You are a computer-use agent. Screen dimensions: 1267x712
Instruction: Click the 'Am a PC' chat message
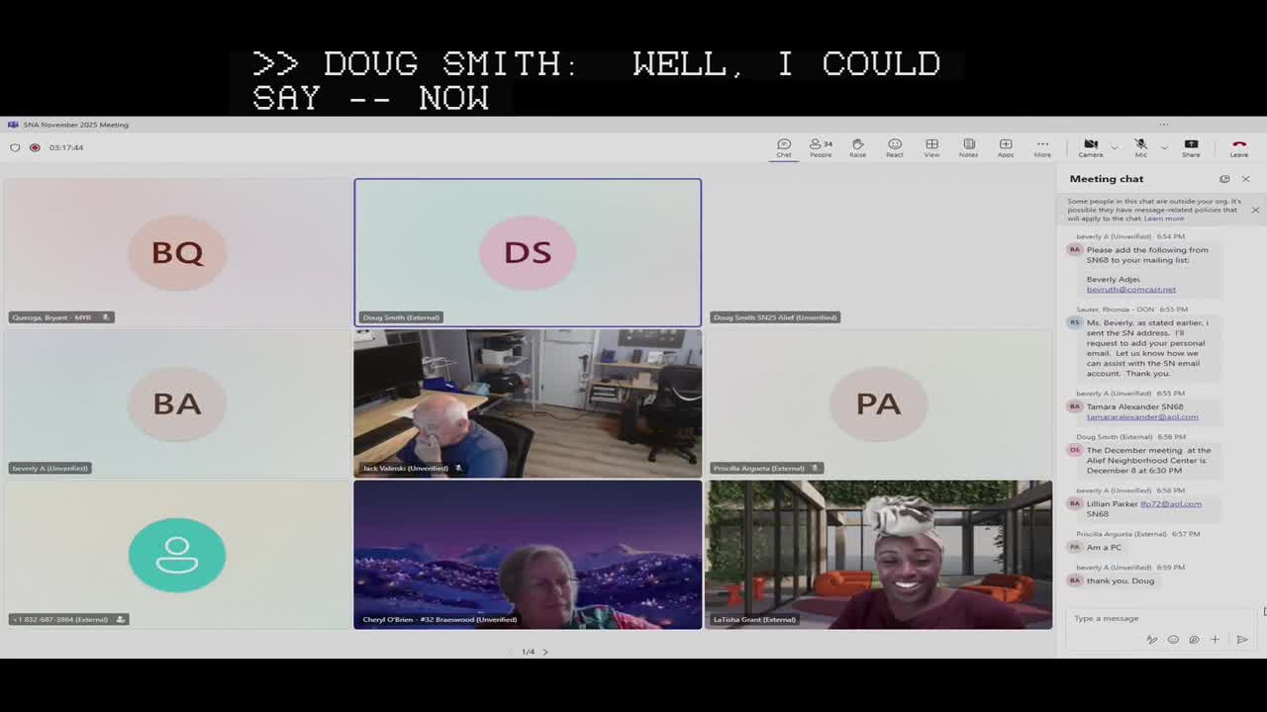[x=1104, y=547]
